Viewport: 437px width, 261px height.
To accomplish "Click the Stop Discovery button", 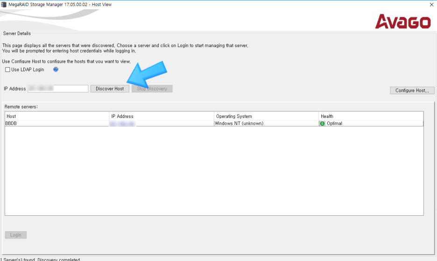I will tap(152, 89).
